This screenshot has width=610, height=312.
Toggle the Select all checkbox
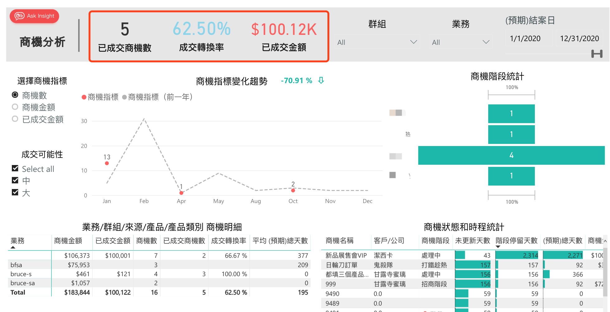(15, 168)
